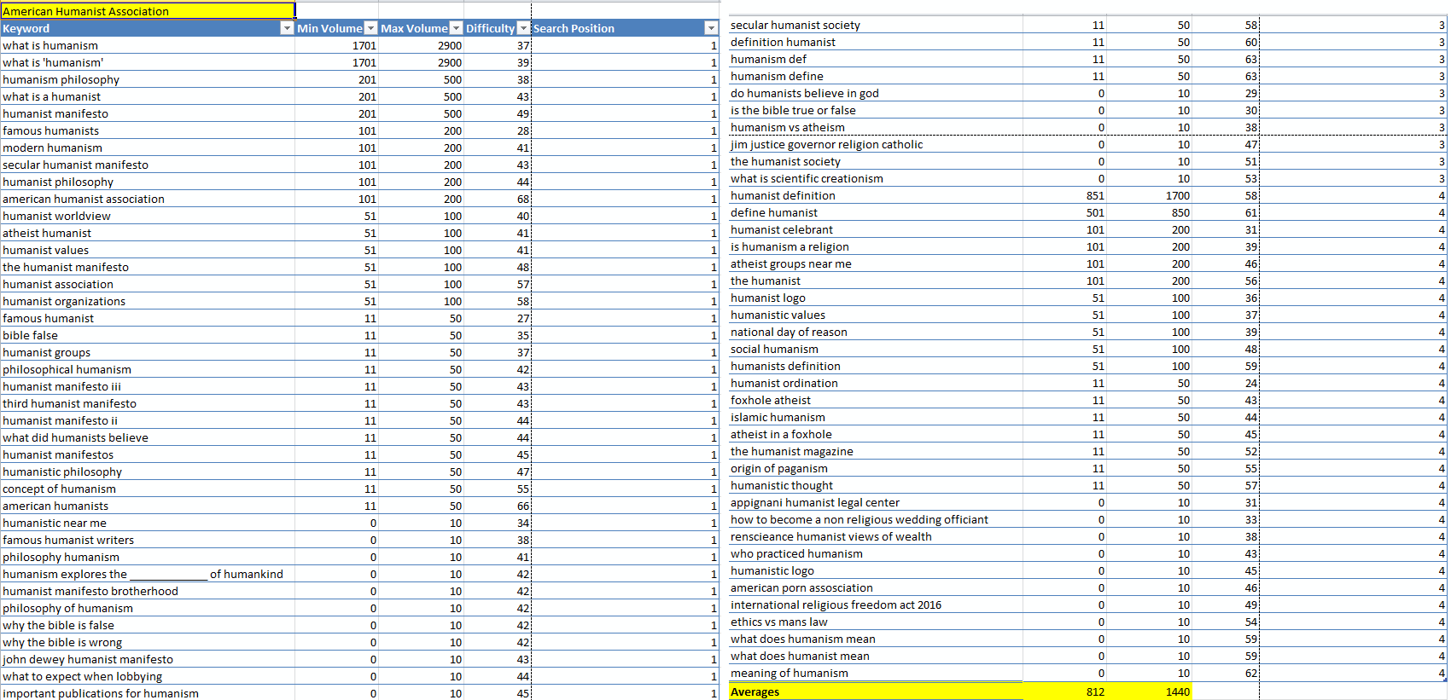Select 'philosophical humanism' cell
Image resolution: width=1451 pixels, height=700 pixels.
pos(148,369)
